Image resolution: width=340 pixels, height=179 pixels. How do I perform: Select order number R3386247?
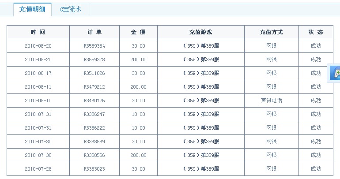tap(94, 114)
